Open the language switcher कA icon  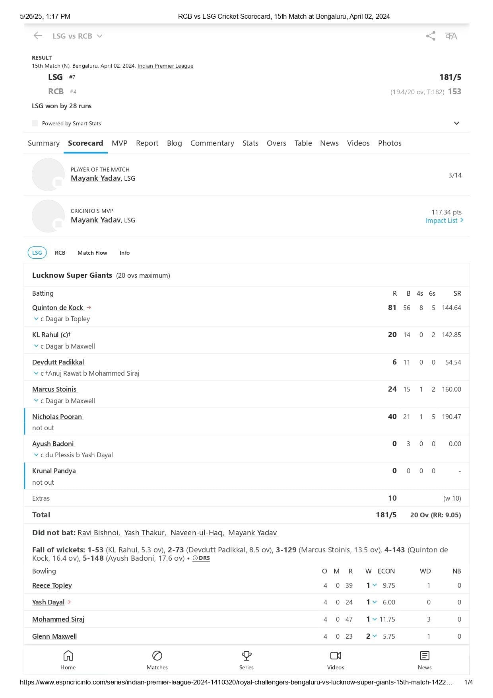[452, 36]
